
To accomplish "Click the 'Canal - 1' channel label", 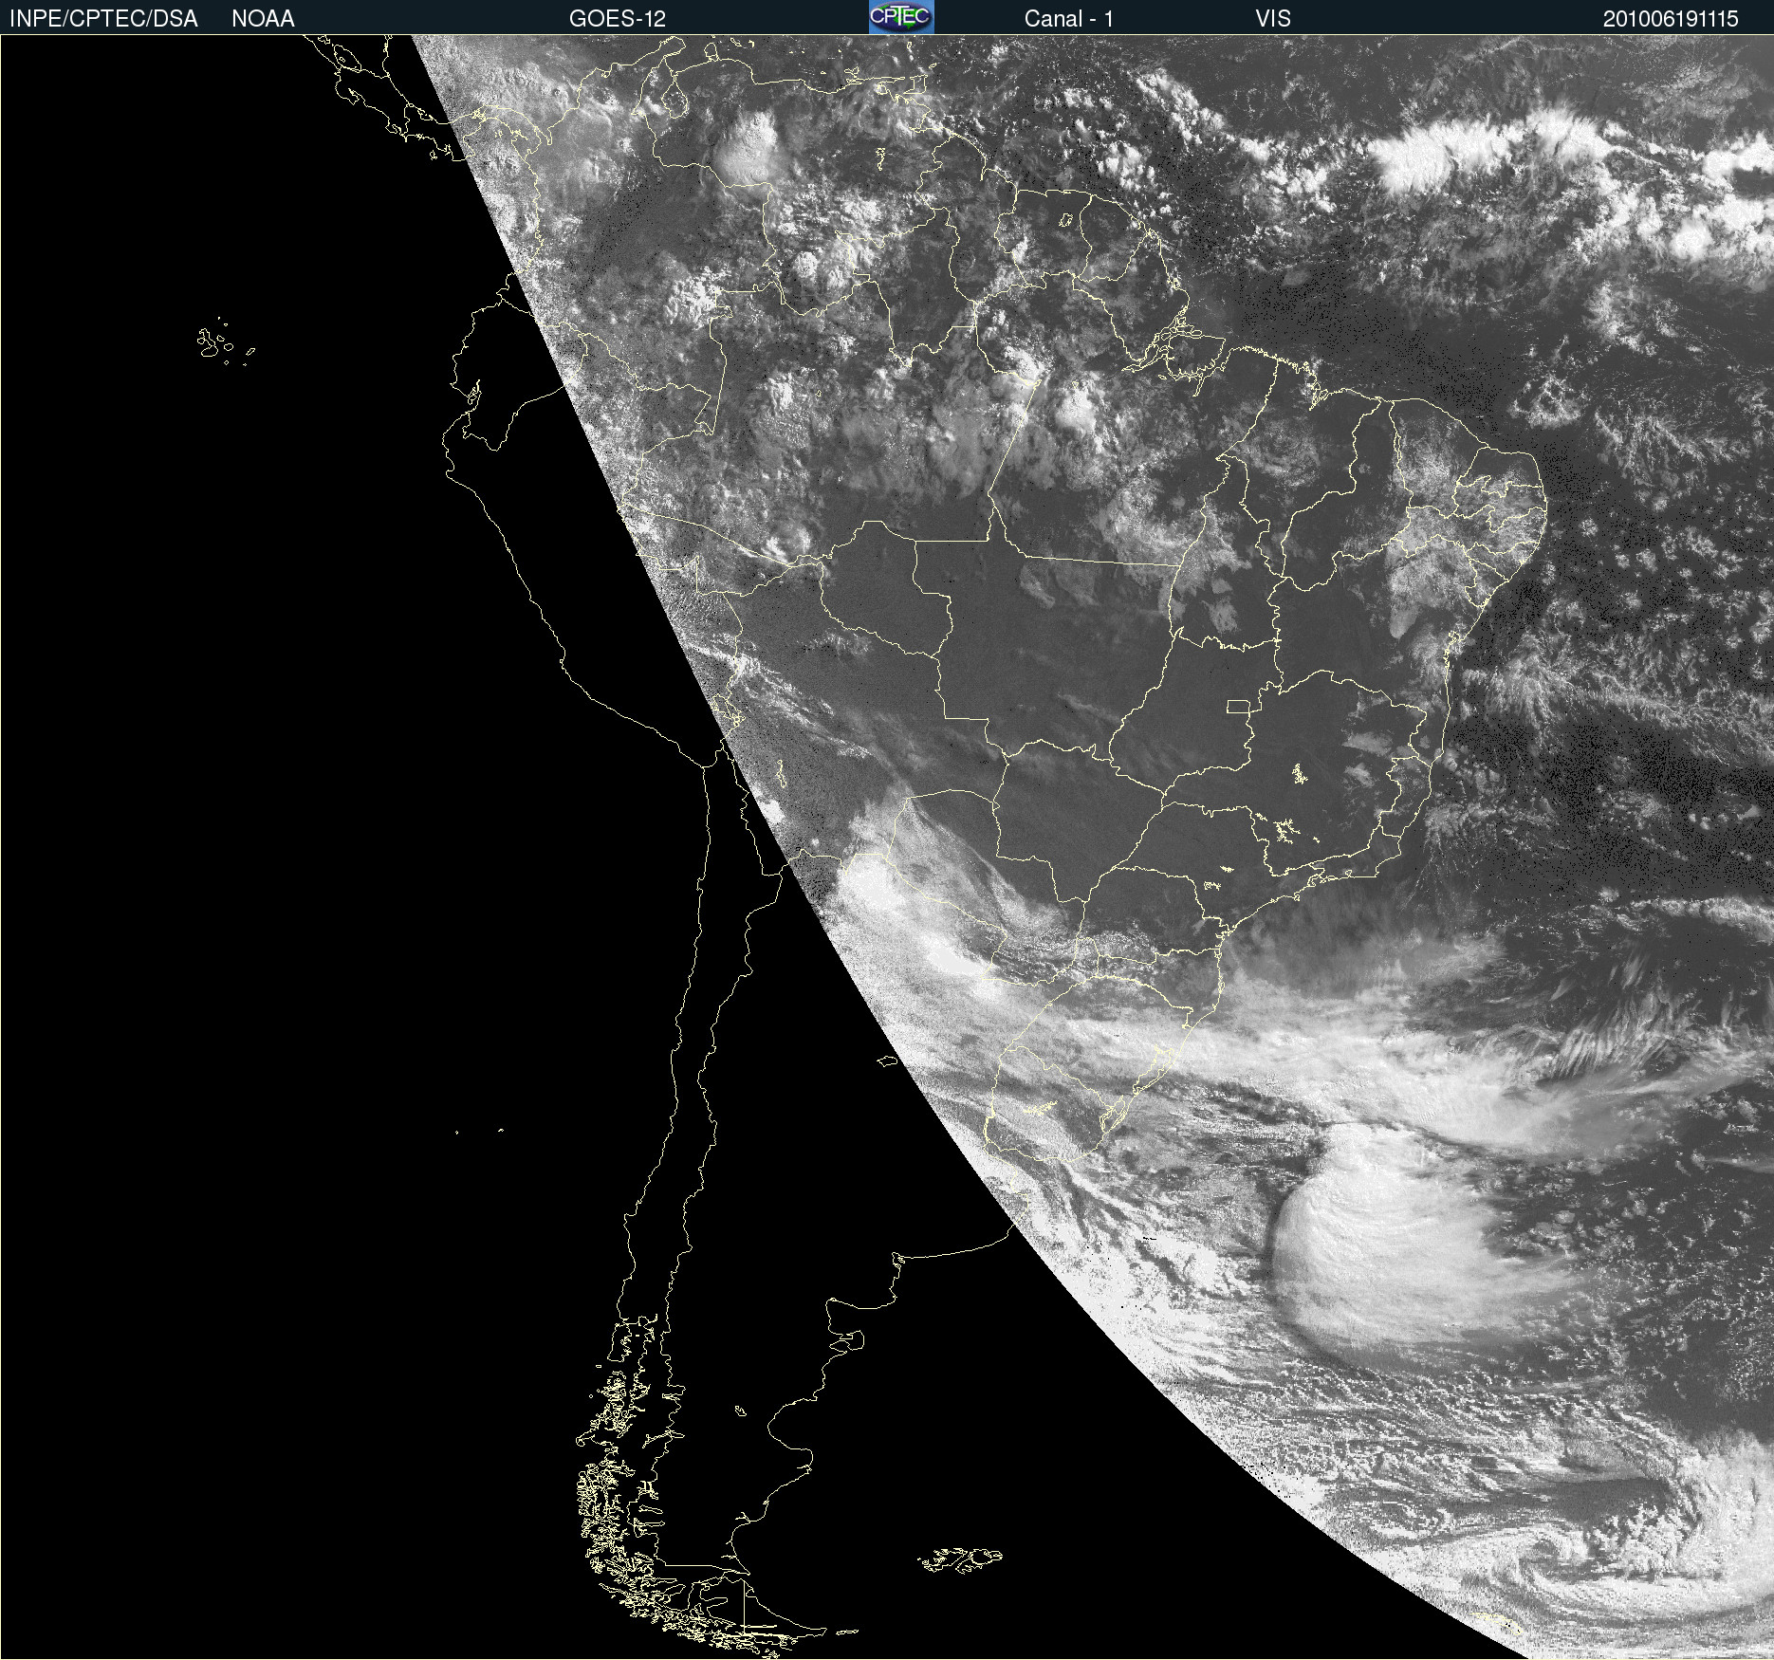I will pos(1069,18).
